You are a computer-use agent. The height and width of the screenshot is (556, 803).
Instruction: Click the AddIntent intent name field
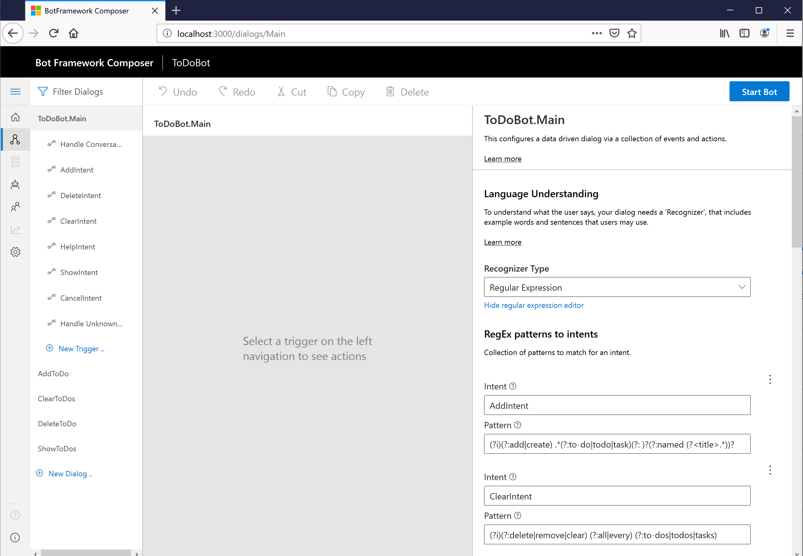[617, 405]
